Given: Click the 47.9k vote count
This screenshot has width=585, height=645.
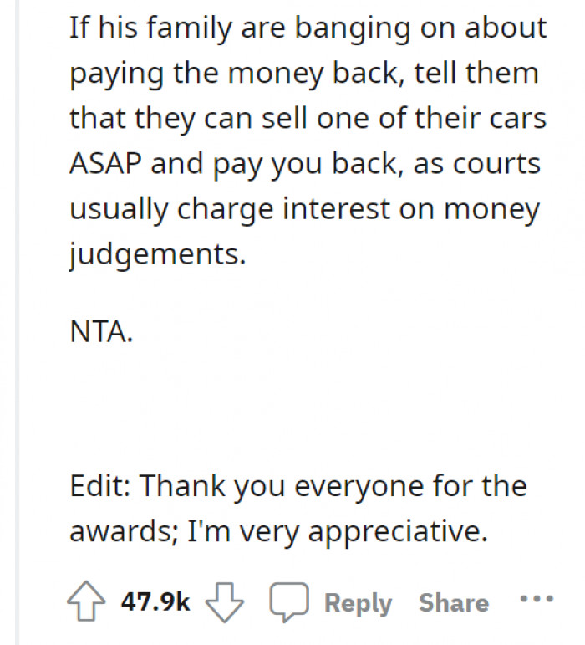Looking at the screenshot, I should (155, 602).
